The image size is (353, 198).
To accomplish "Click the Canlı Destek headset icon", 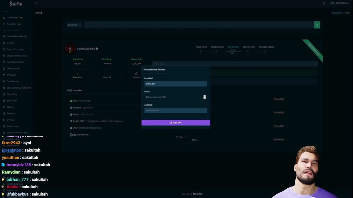I will pos(4,81).
